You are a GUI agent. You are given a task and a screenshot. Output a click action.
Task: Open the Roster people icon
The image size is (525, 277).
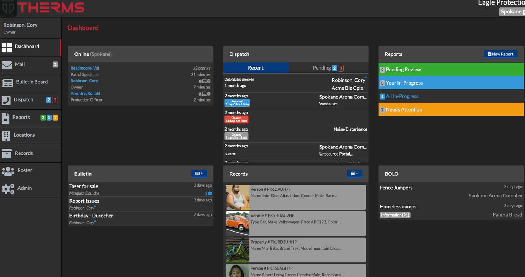(8, 171)
